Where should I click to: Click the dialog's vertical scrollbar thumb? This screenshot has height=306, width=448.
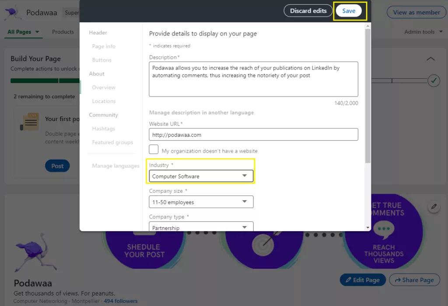(x=367, y=96)
